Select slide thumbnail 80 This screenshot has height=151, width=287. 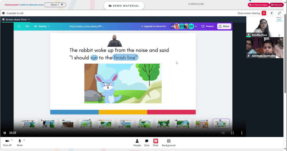point(49,124)
